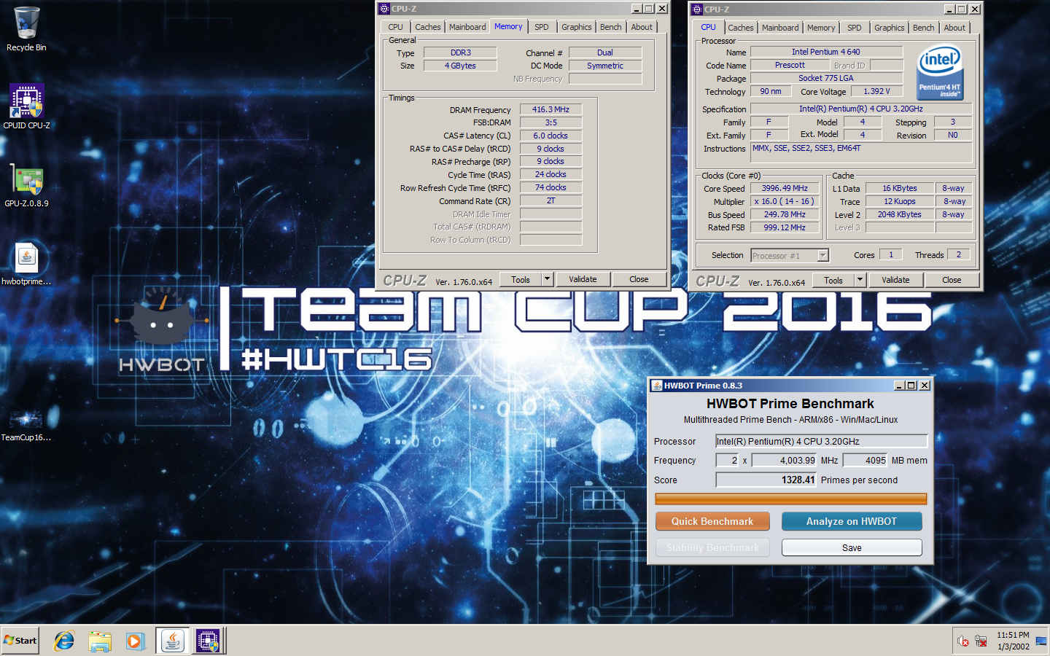
Task: Open Bench tab in memory CPU-Z window
Action: (611, 27)
